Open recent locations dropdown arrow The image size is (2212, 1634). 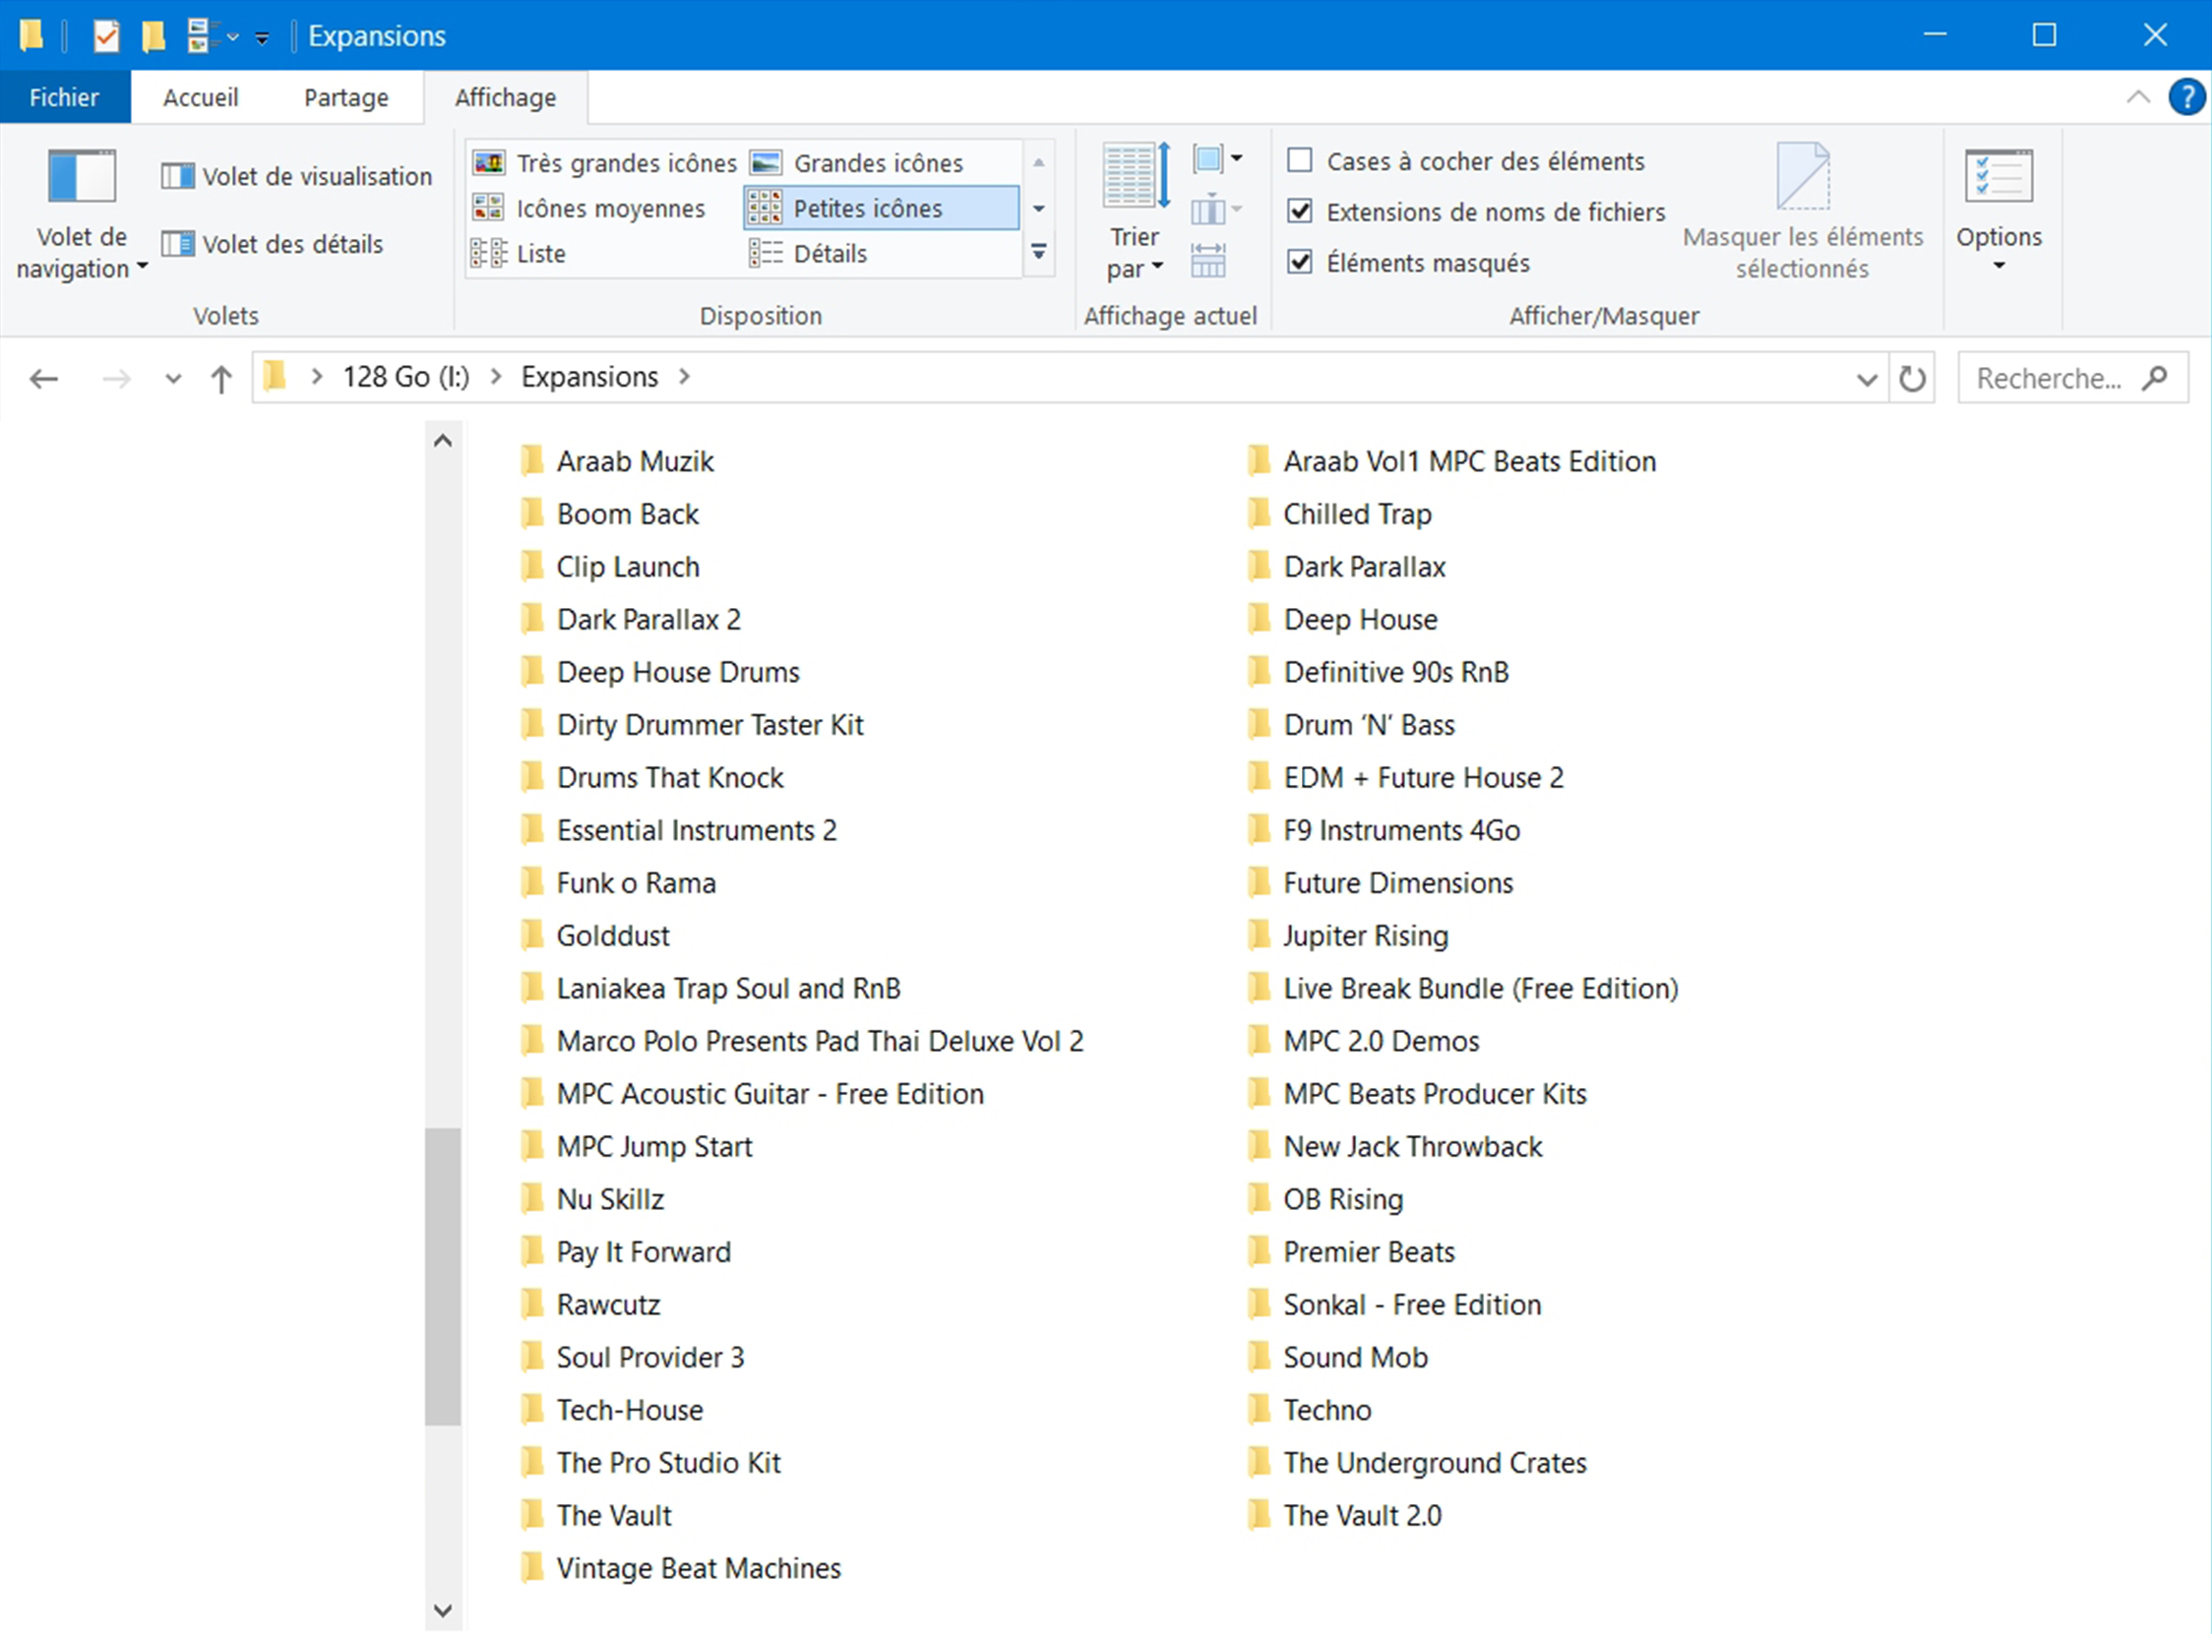coord(173,378)
